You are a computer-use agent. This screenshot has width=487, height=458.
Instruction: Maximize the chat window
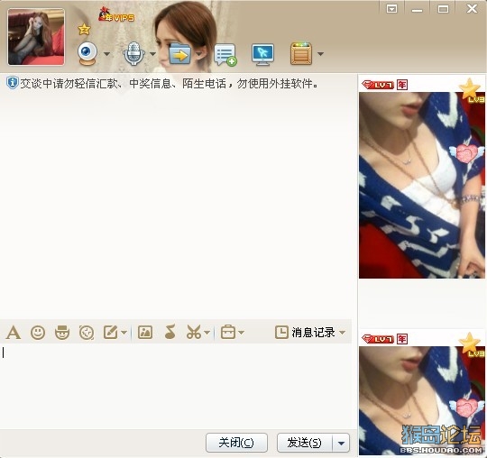(443, 9)
